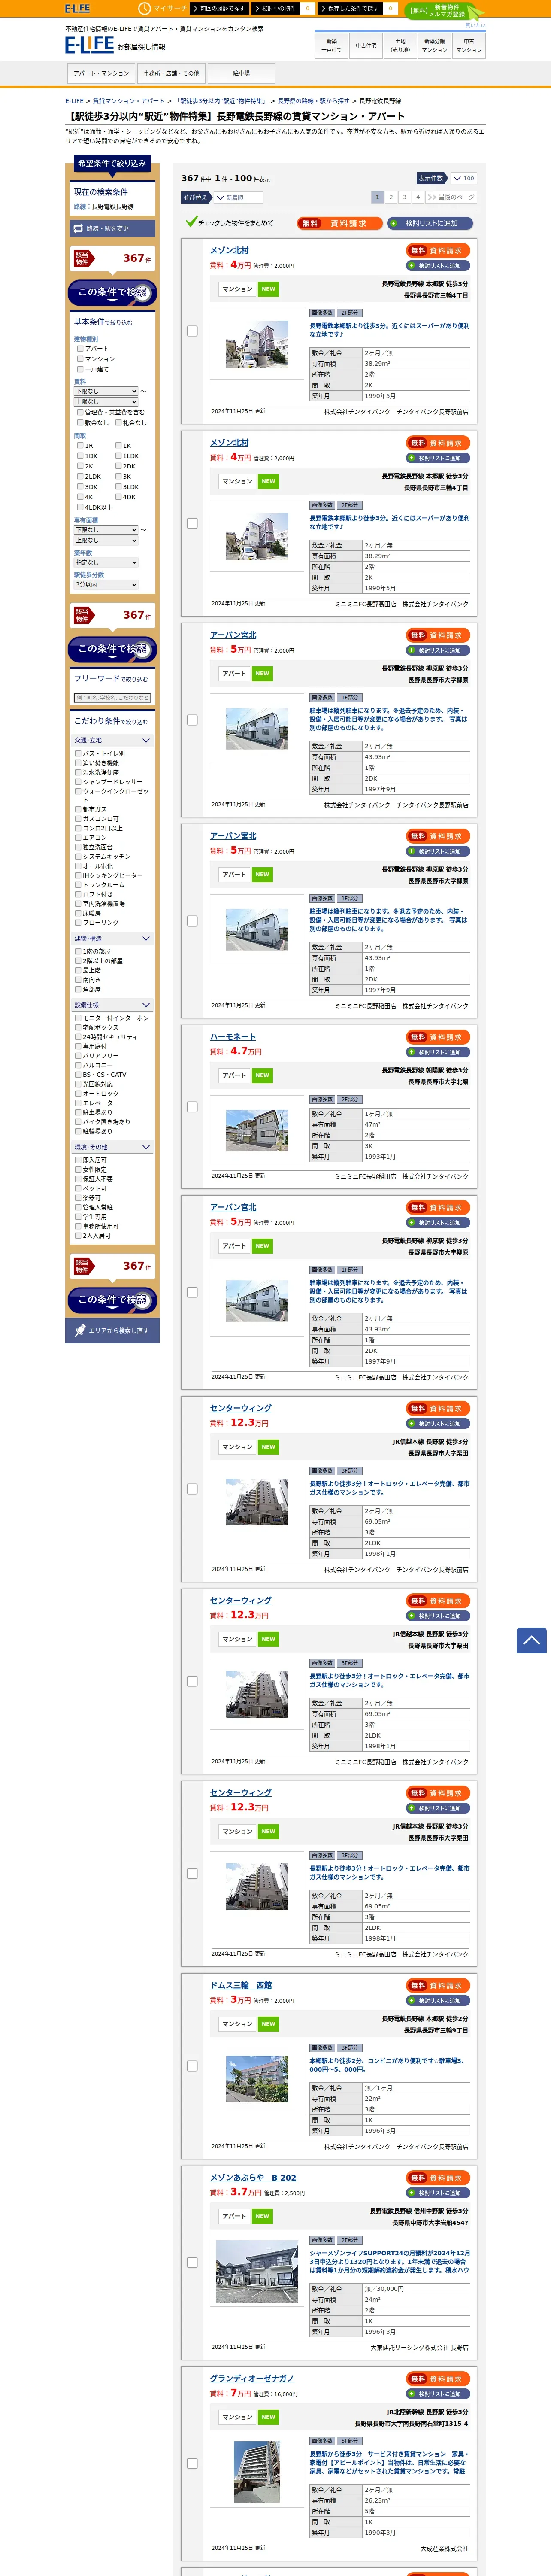Screen dimensions: 551x2576
Task: Open the ハーモネート property photo
Action: (x=257, y=1130)
